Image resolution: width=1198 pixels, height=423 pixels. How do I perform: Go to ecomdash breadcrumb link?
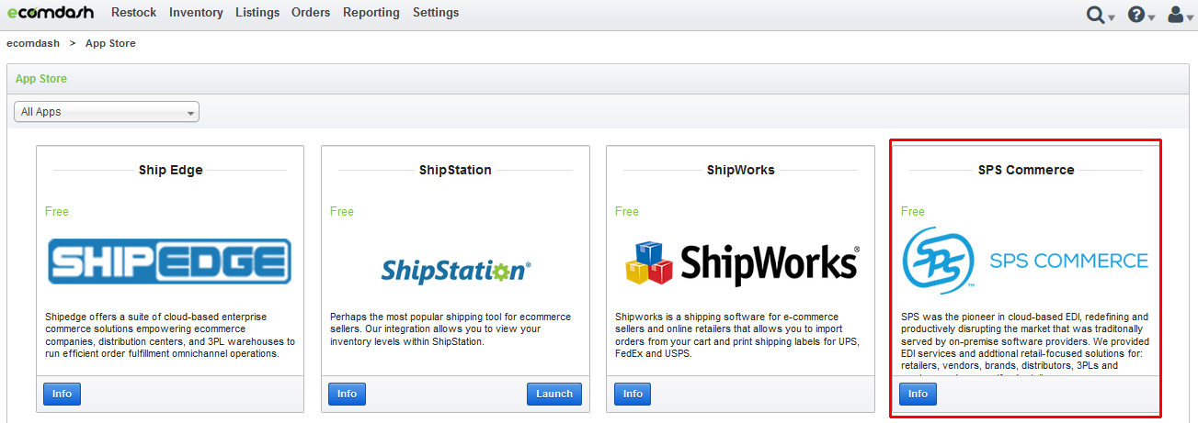coord(33,43)
